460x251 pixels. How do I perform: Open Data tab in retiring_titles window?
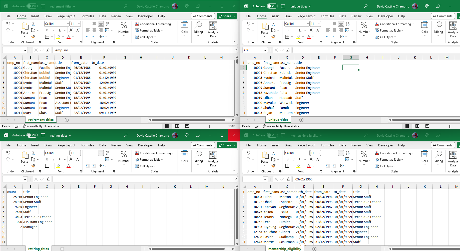pyautogui.click(x=103, y=145)
